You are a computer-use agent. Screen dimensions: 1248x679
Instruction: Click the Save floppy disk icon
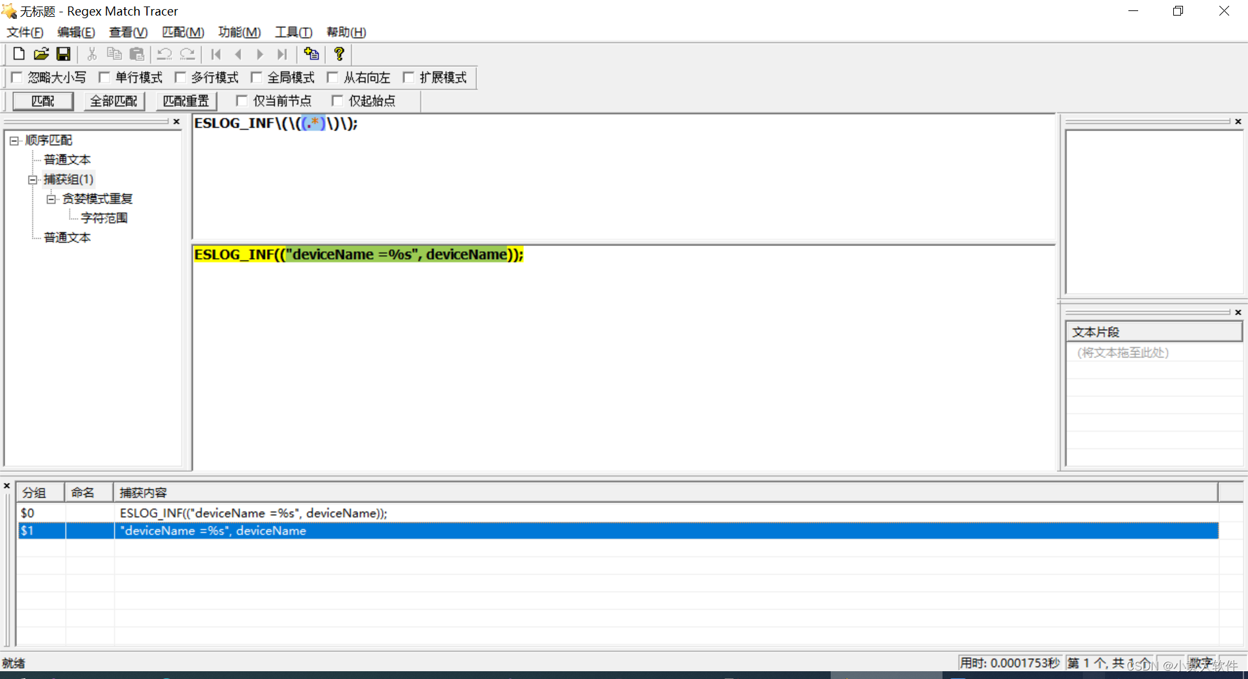(x=63, y=55)
